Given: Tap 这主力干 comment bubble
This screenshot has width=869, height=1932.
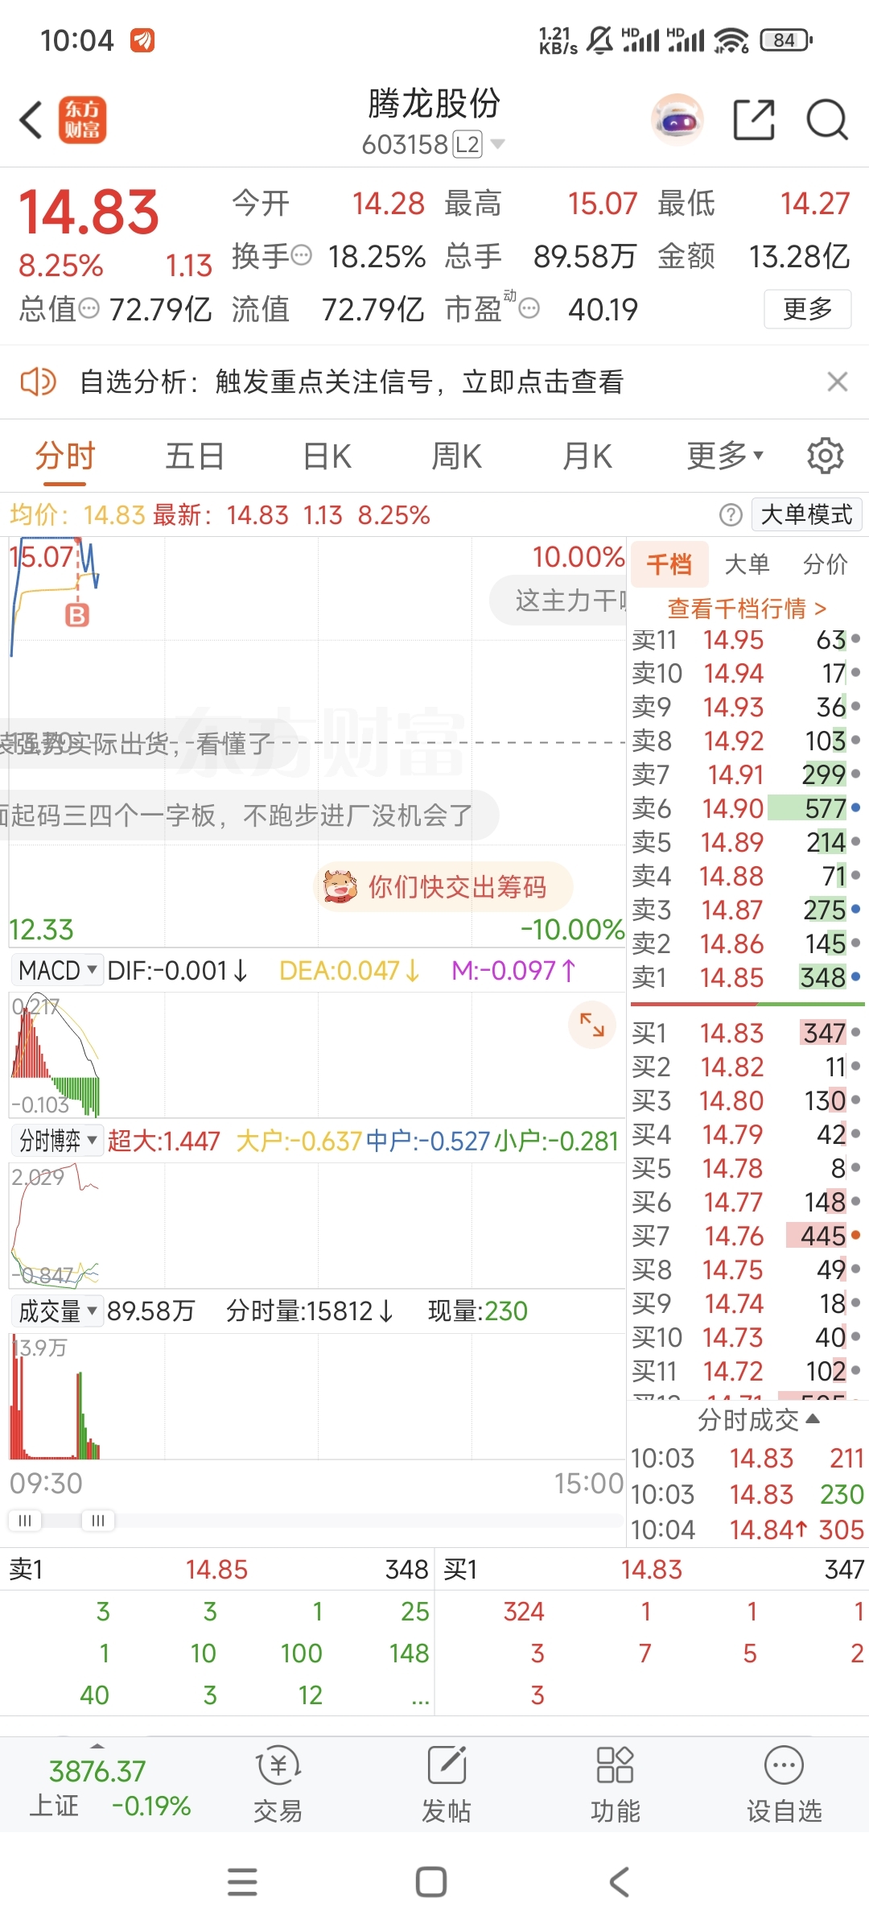Looking at the screenshot, I should pos(558,600).
